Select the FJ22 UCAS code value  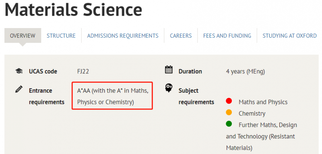(83, 71)
